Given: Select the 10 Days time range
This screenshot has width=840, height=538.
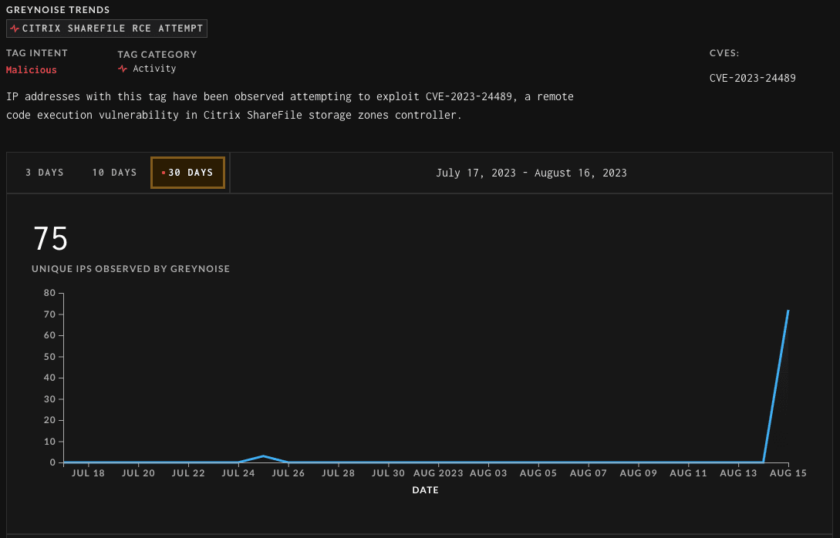Looking at the screenshot, I should point(114,173).
